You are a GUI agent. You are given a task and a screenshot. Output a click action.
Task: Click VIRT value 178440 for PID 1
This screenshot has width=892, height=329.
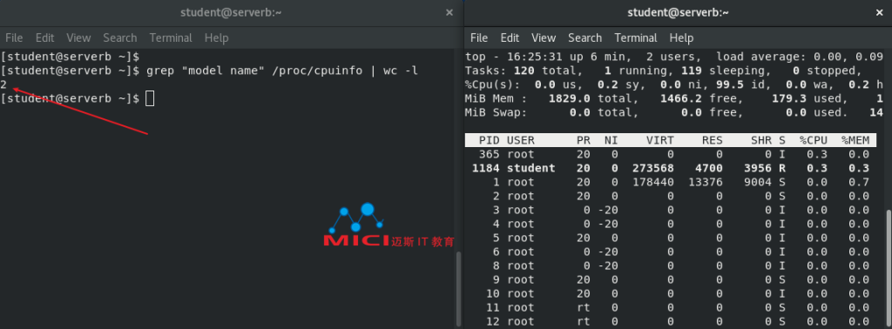(x=653, y=182)
